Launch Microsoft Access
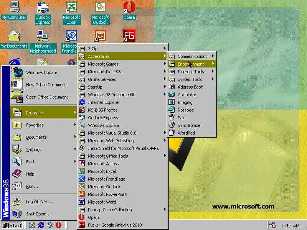 point(122,164)
